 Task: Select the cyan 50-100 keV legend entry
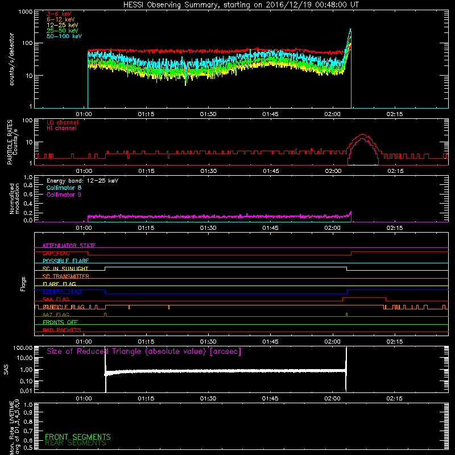[x=64, y=36]
